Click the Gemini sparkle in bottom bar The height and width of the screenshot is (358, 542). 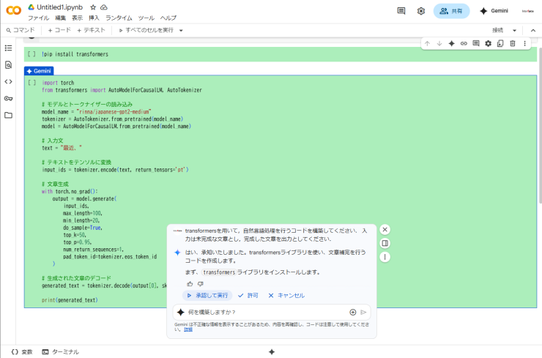[272, 352]
